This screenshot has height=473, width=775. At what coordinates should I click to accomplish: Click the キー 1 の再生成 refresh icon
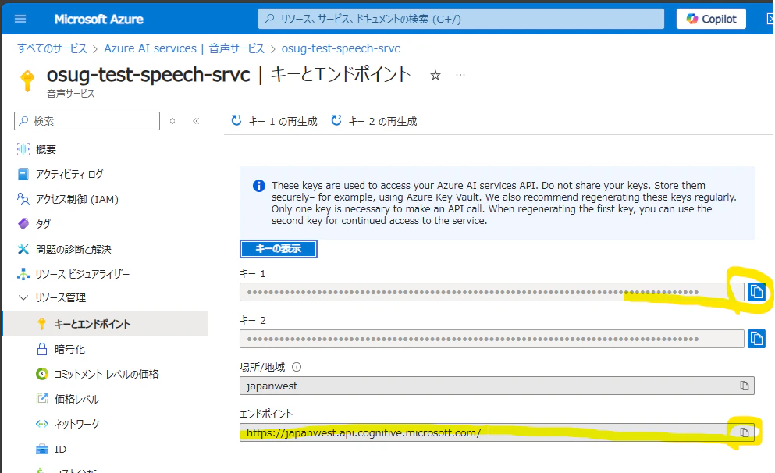[x=236, y=121]
